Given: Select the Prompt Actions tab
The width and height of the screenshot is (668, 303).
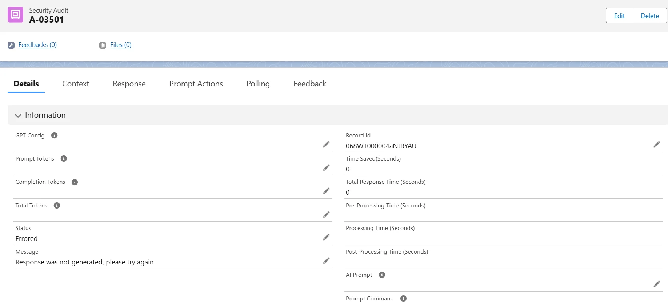Looking at the screenshot, I should point(196,84).
